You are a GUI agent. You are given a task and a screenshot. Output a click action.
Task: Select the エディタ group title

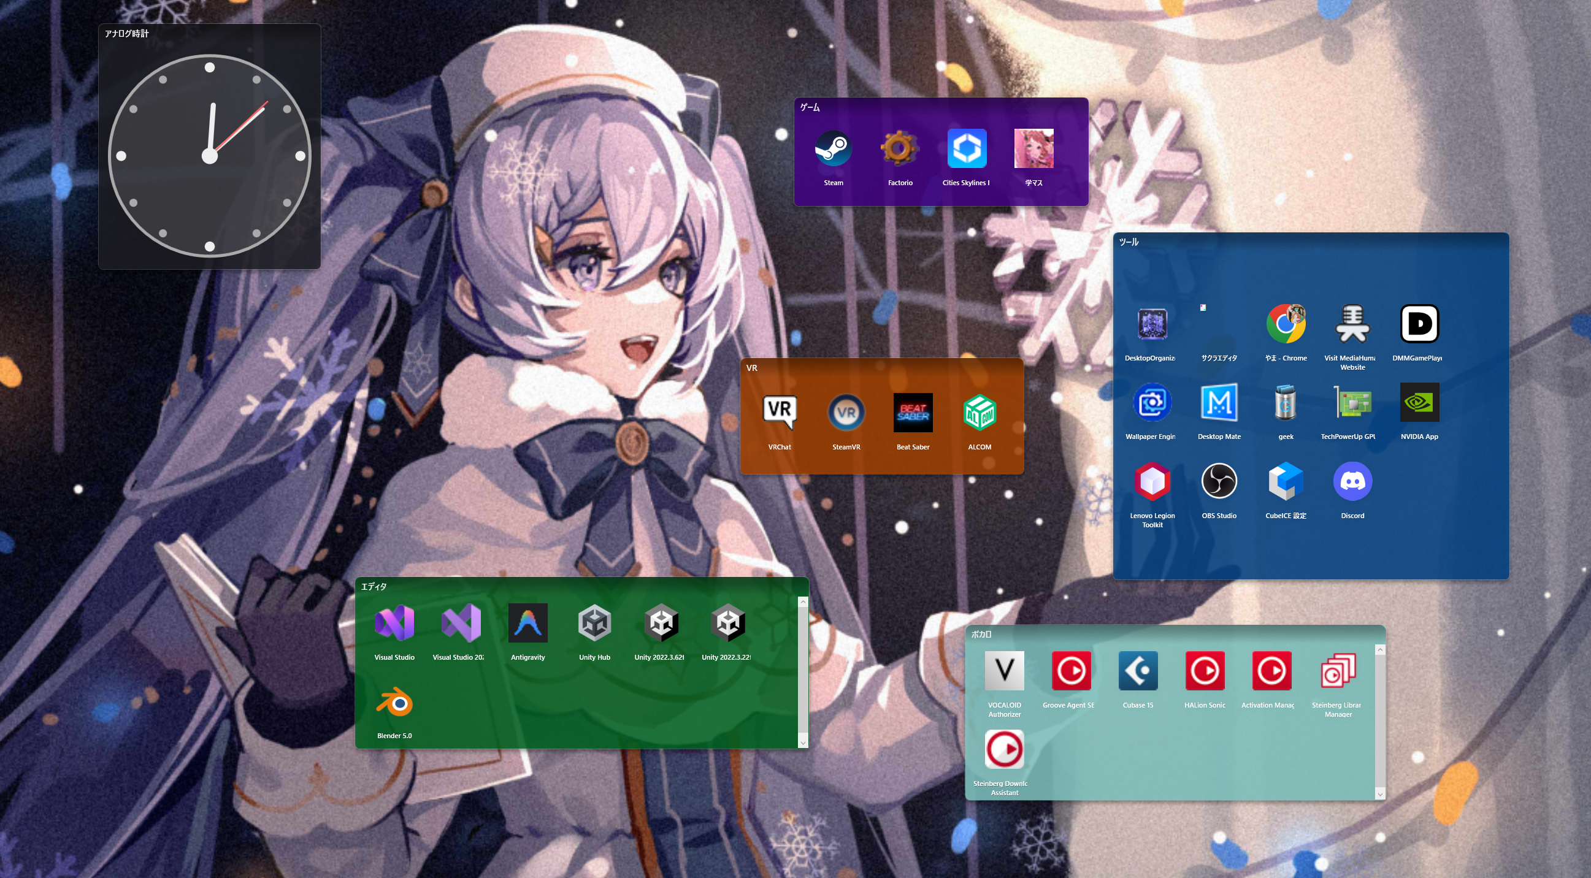374,587
